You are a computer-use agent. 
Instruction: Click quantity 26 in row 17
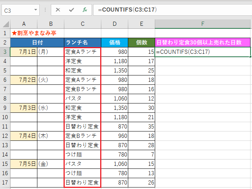coord(141,182)
